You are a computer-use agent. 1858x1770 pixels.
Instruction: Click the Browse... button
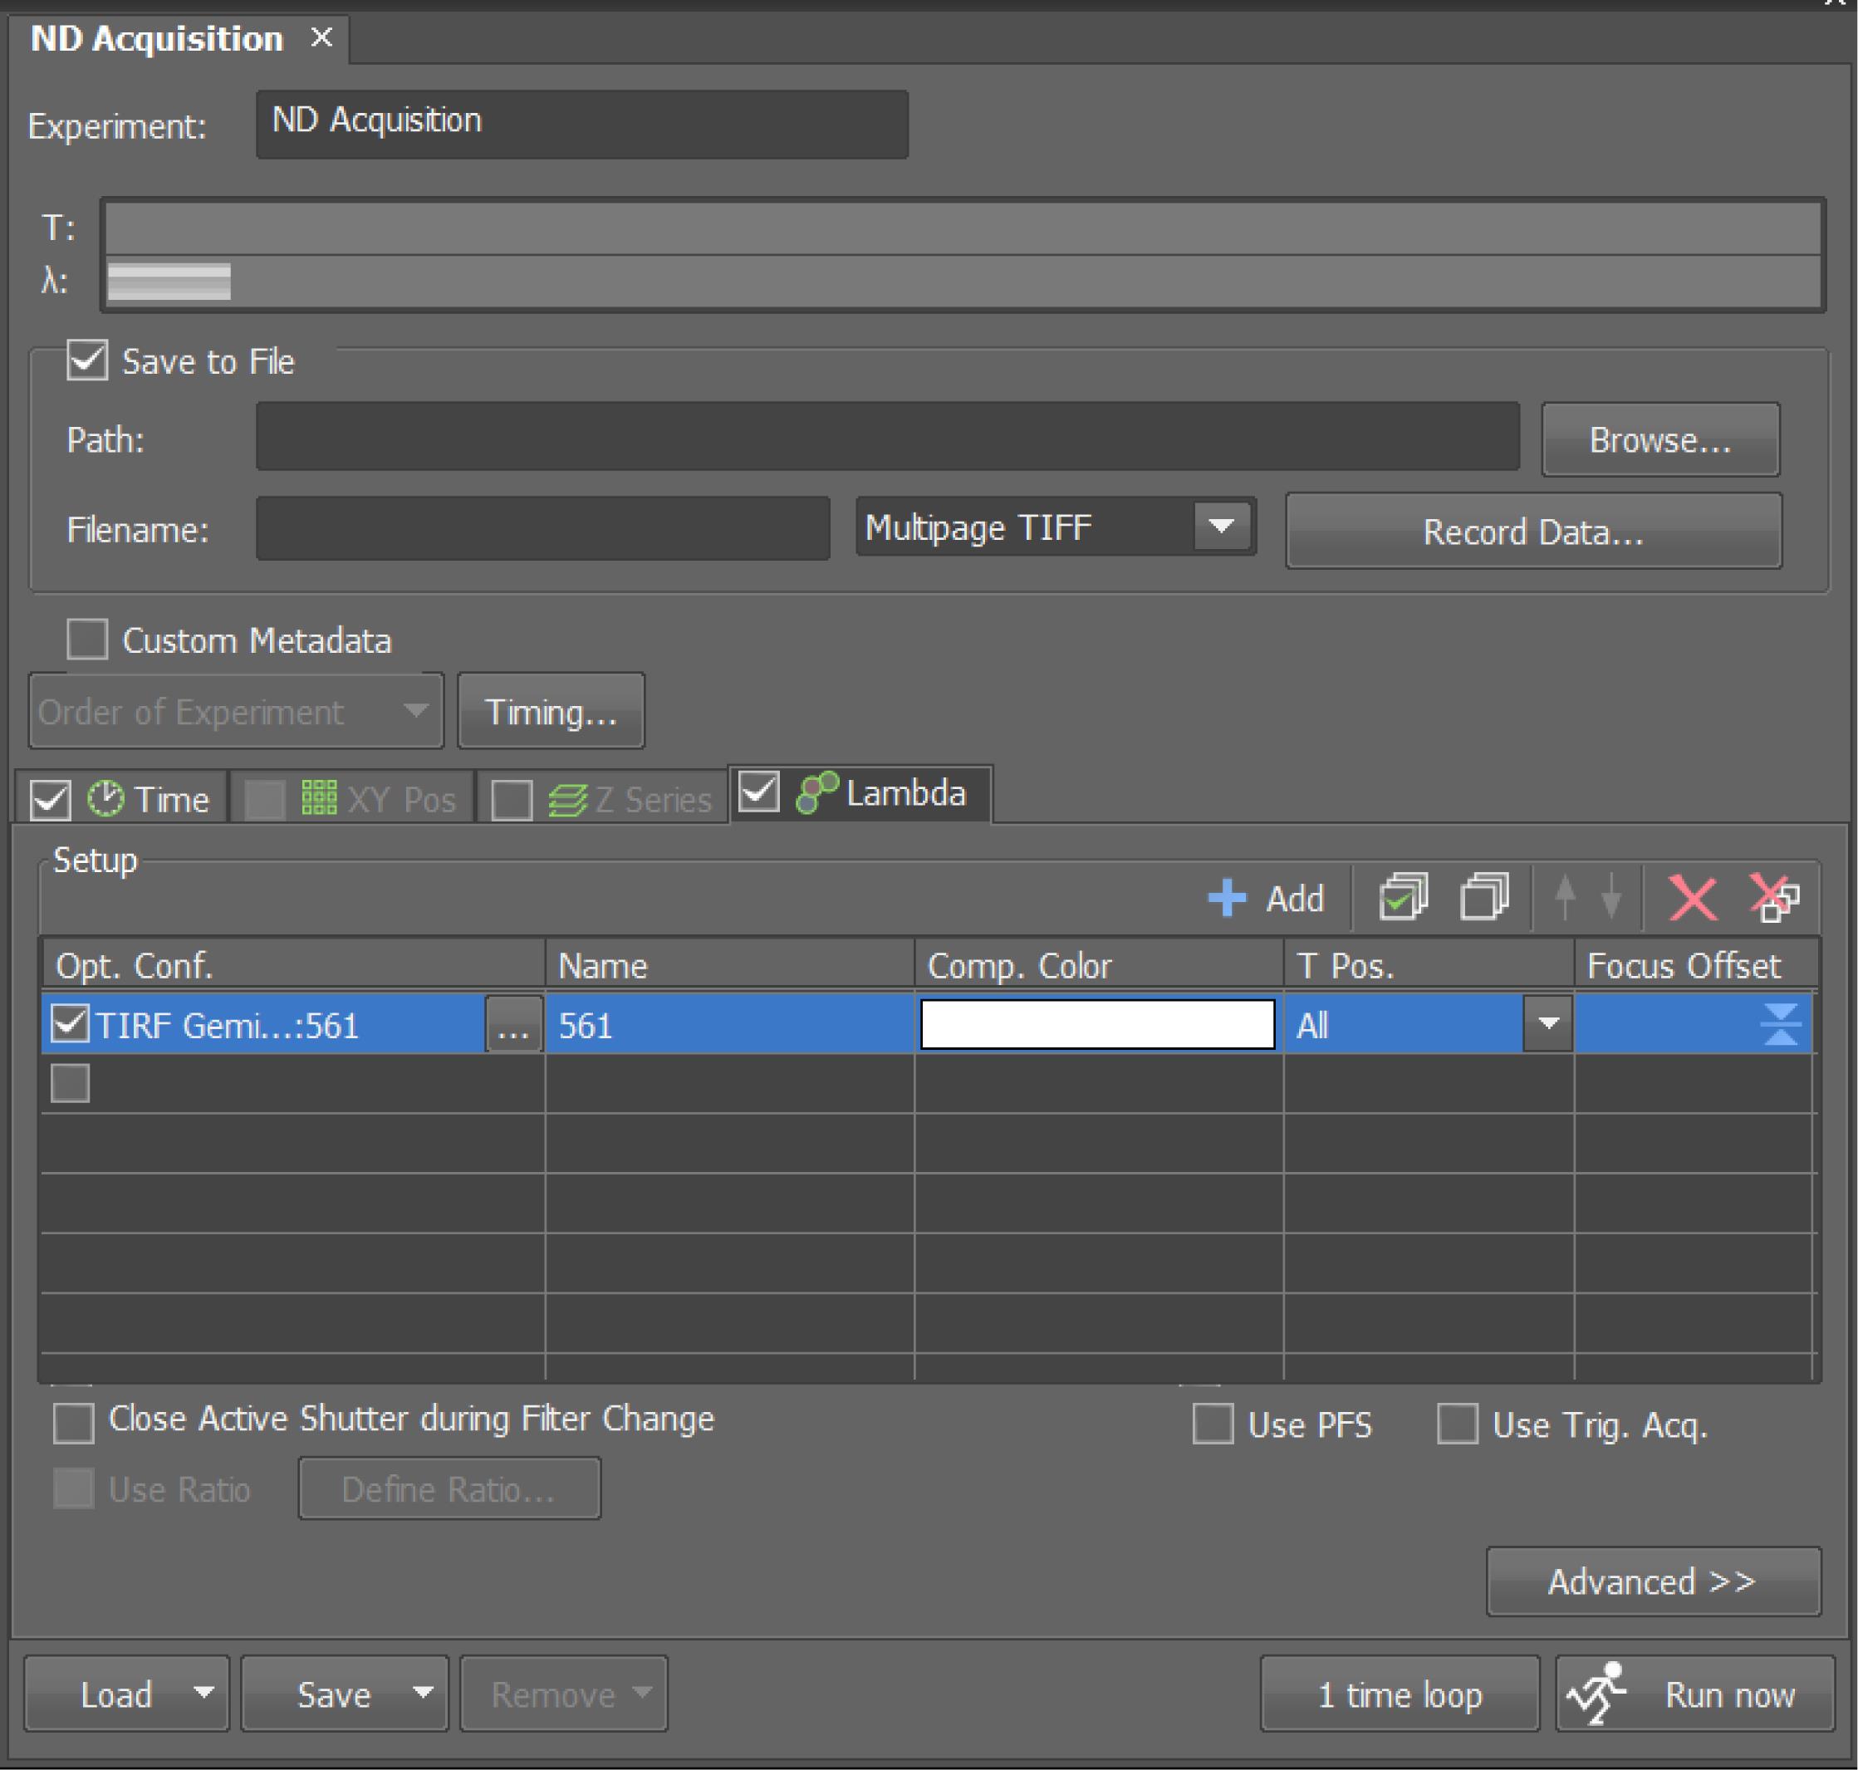click(x=1661, y=439)
